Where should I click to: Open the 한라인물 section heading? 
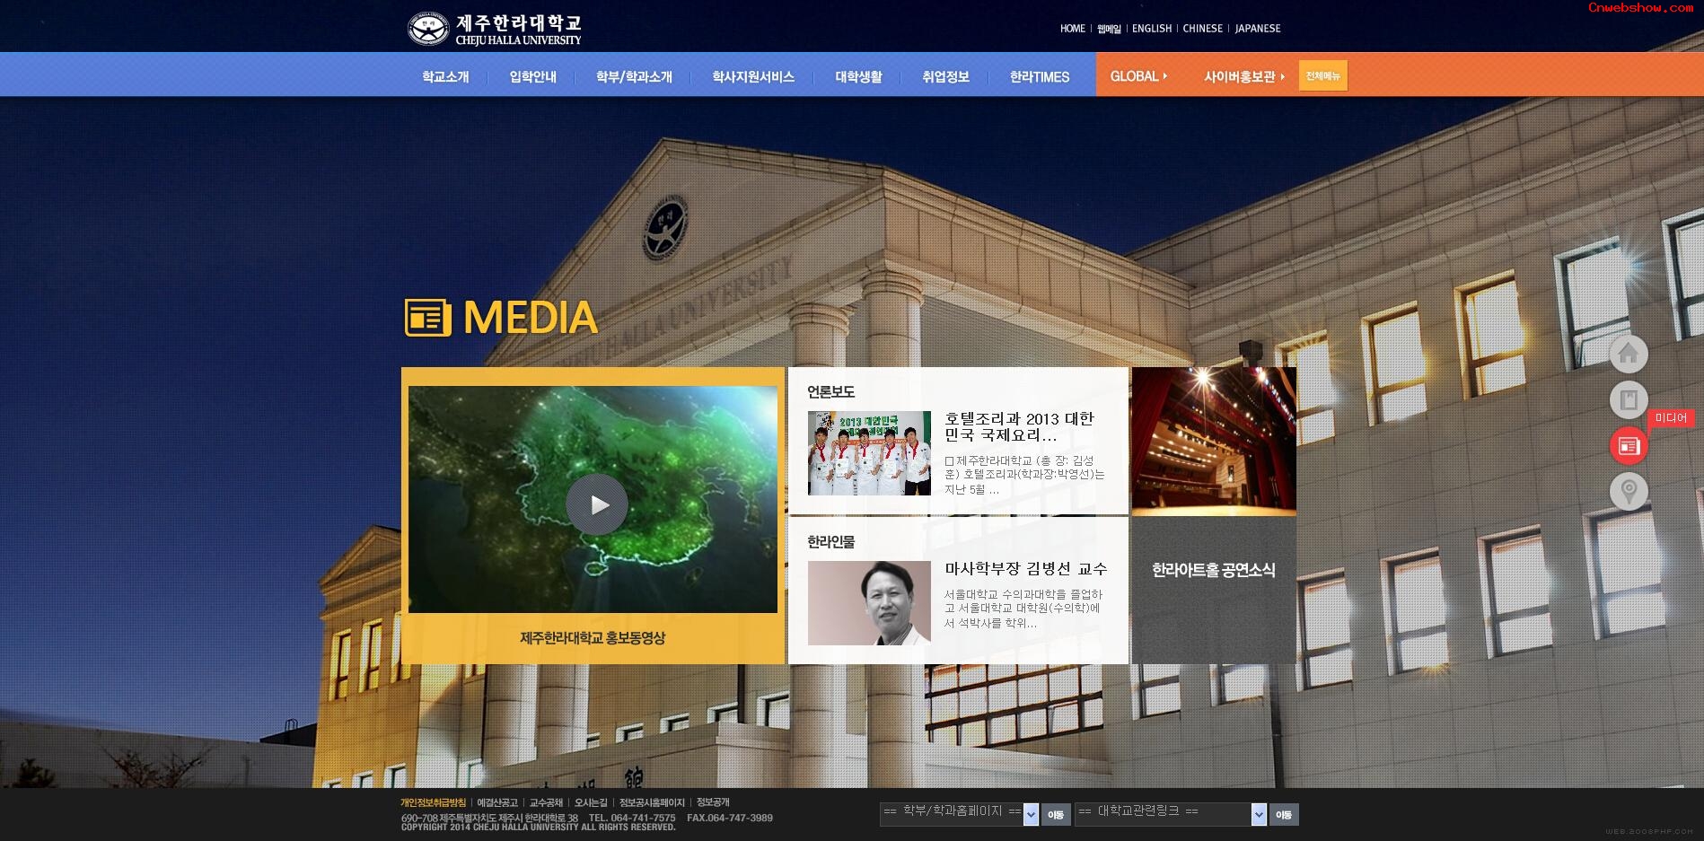tap(830, 542)
